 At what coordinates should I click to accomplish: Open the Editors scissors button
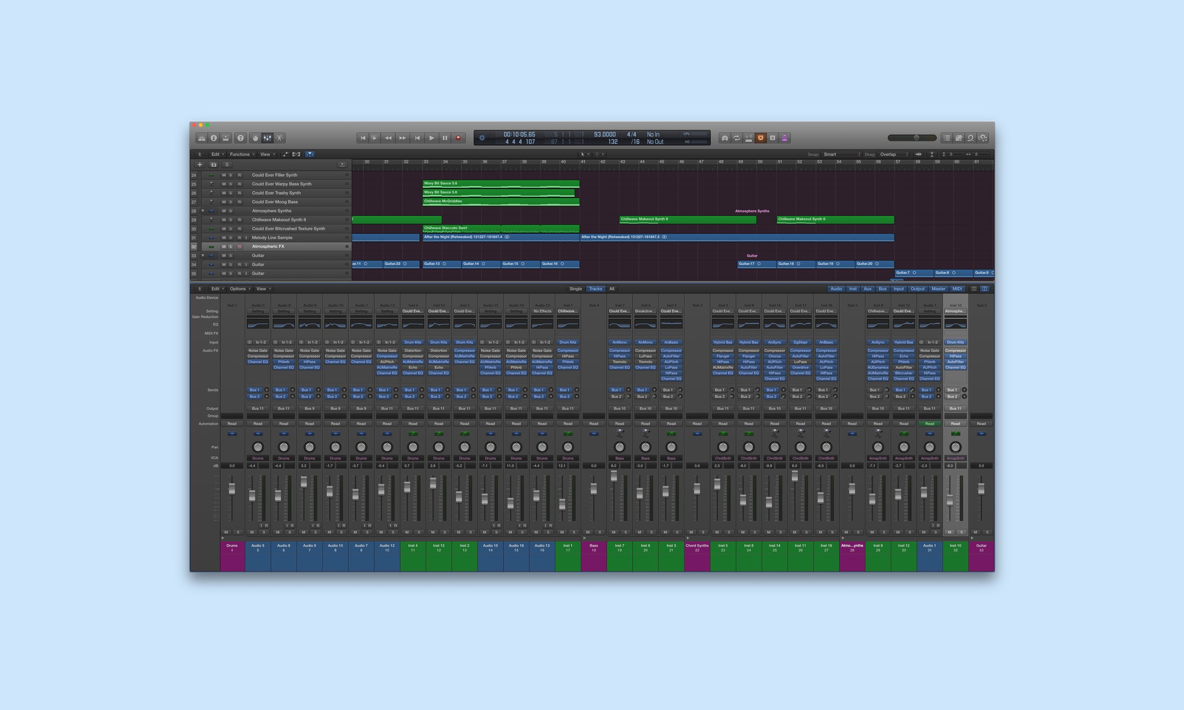tap(279, 138)
